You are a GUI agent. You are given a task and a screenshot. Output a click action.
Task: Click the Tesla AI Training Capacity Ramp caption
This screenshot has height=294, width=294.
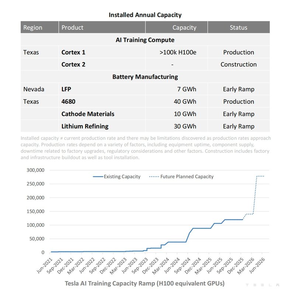pyautogui.click(x=144, y=283)
